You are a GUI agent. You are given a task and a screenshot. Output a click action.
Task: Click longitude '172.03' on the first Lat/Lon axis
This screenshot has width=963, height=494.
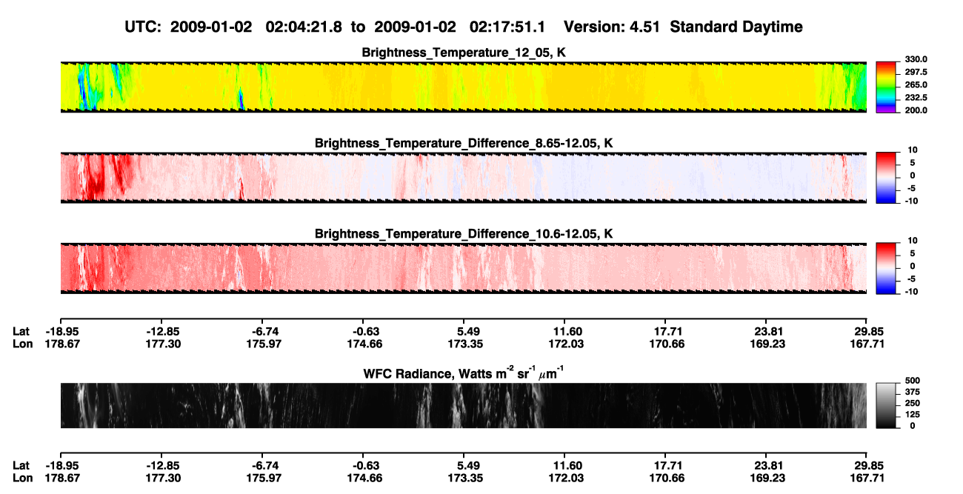point(564,344)
